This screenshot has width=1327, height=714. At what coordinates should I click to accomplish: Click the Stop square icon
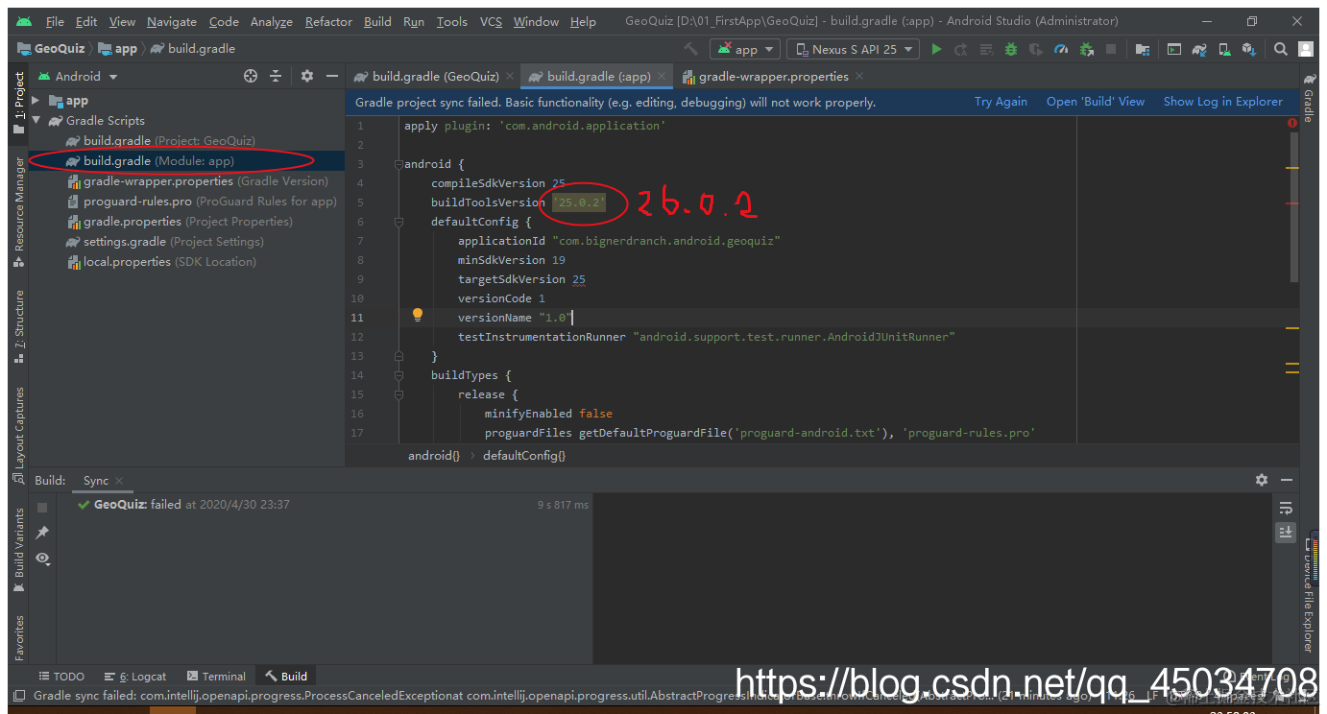(x=1111, y=49)
